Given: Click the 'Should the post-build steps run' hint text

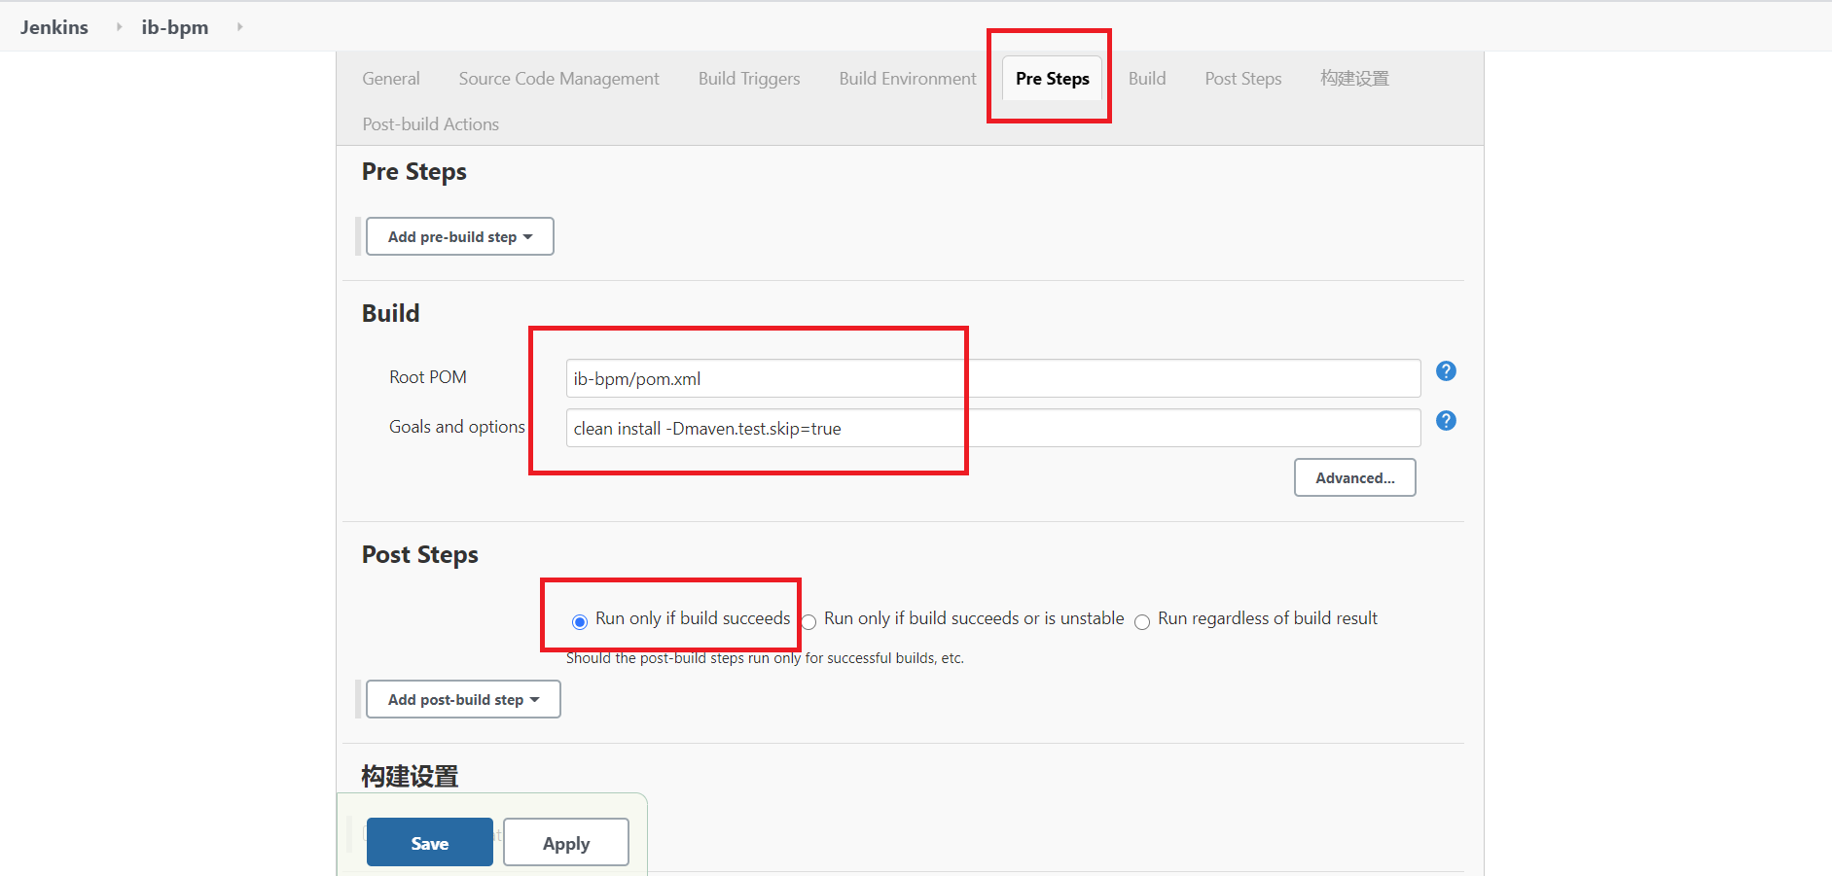Looking at the screenshot, I should tap(765, 658).
